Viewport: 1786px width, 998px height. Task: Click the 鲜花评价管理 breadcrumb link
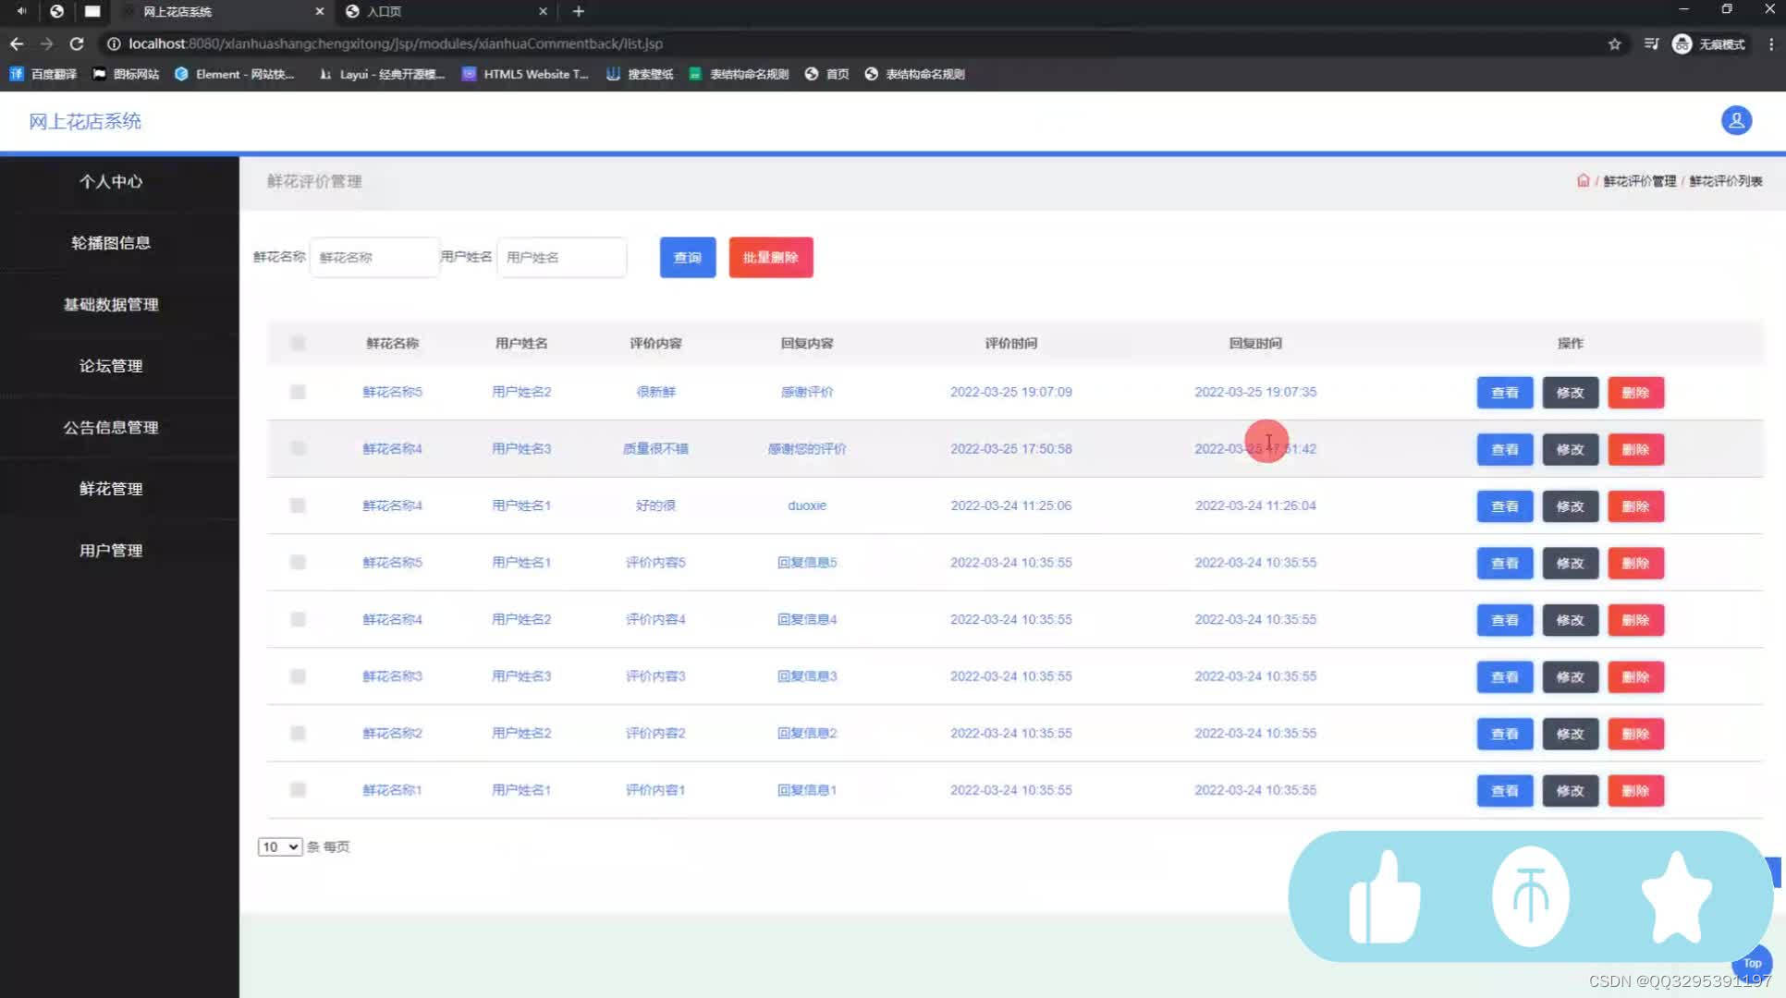(x=1639, y=181)
